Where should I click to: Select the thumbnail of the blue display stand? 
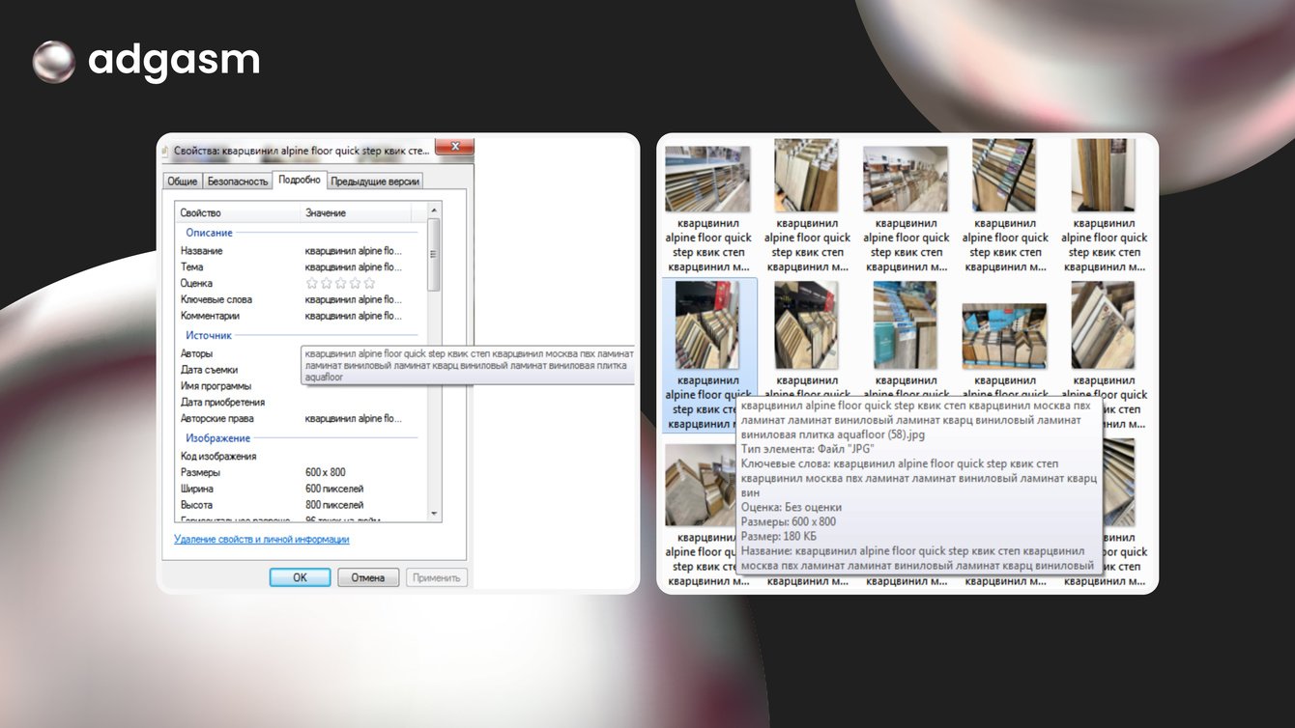click(x=1004, y=336)
